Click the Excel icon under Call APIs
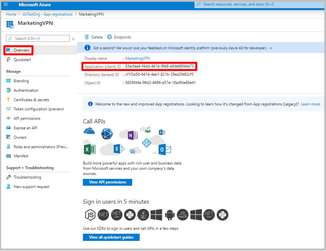Image resolution: width=326 pixels, height=251 pixels. [x=90, y=149]
